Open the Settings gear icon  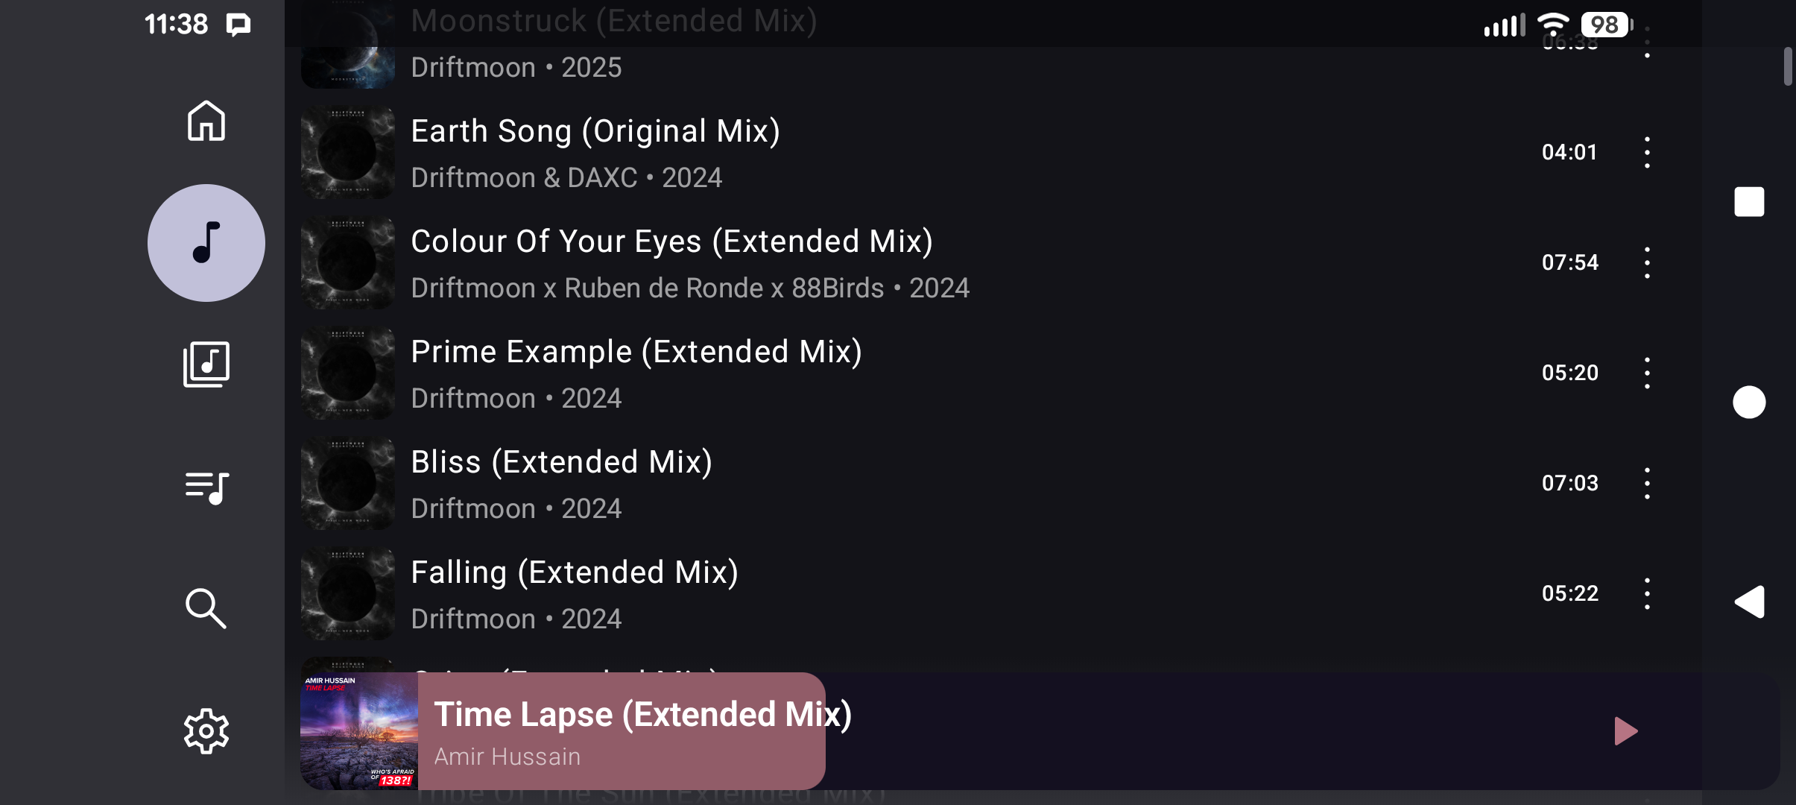[x=206, y=731]
